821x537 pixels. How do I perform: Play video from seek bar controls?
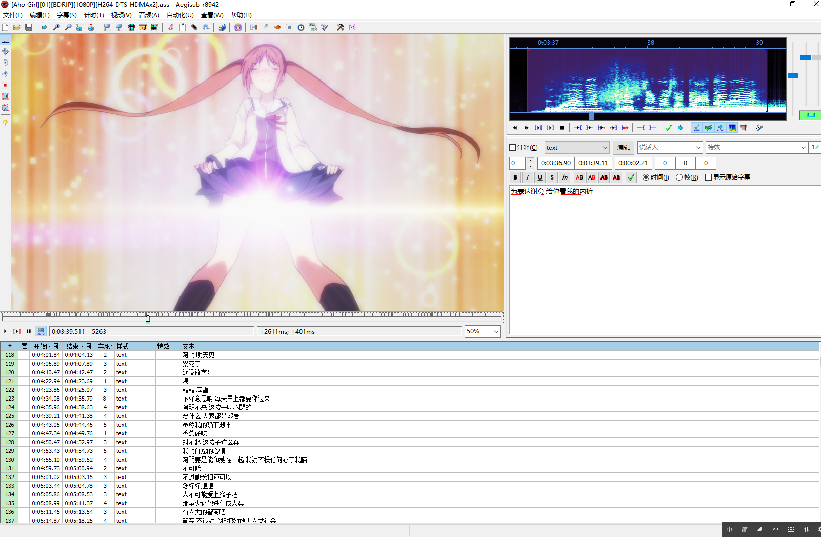(5, 331)
